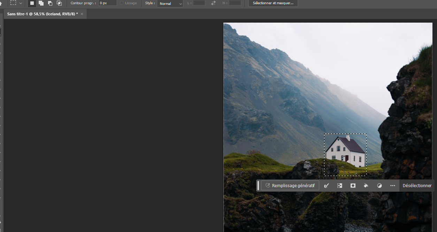Click the Invert selection icon
This screenshot has height=232, width=437.
point(379,185)
